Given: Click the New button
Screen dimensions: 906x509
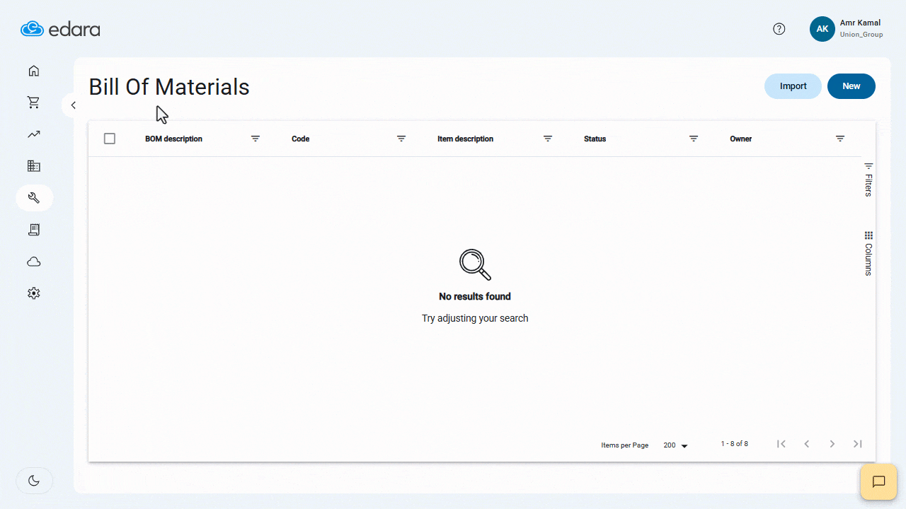Looking at the screenshot, I should pyautogui.click(x=851, y=86).
